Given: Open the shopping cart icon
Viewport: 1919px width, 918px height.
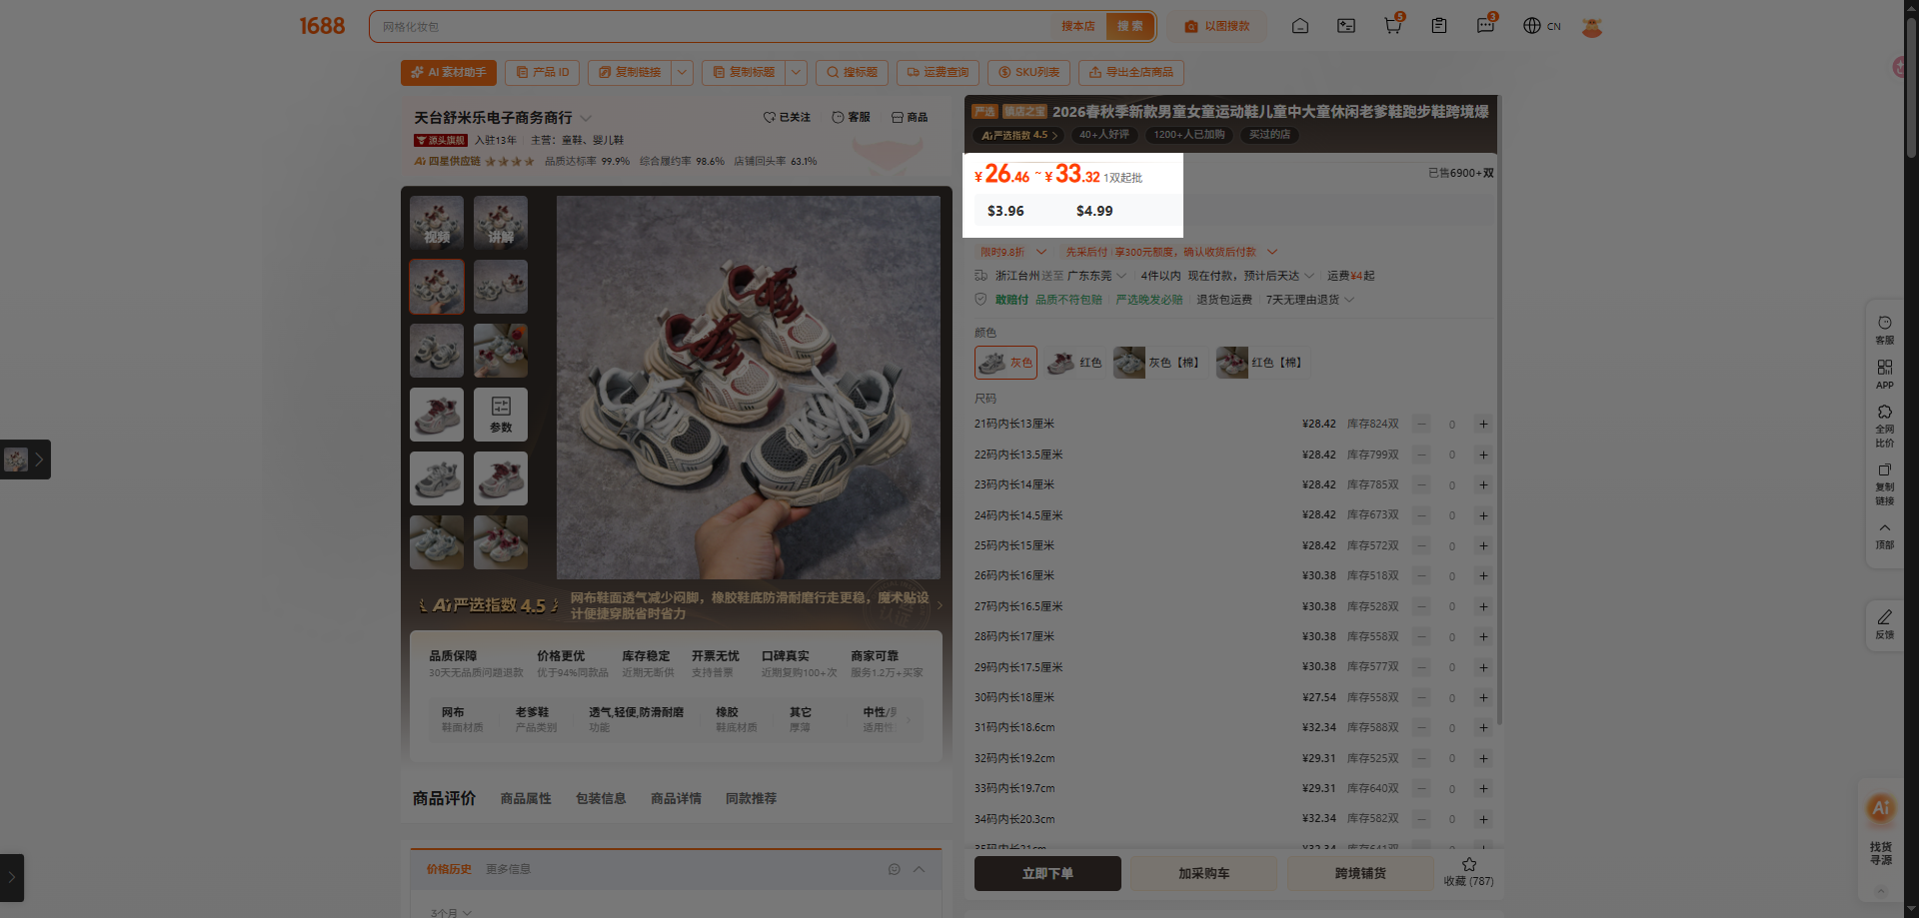Looking at the screenshot, I should pos(1392,26).
